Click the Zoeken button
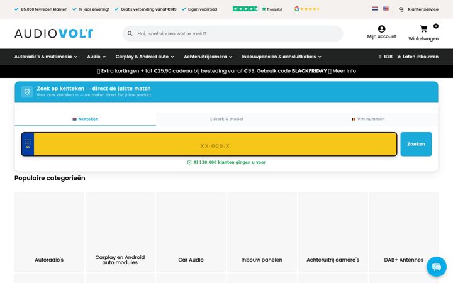The width and height of the screenshot is (453, 283). 416,144
